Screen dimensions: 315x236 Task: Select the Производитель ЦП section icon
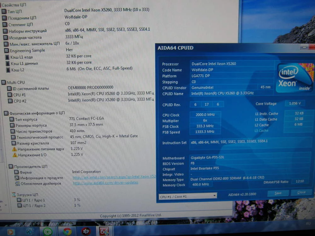[11, 166]
